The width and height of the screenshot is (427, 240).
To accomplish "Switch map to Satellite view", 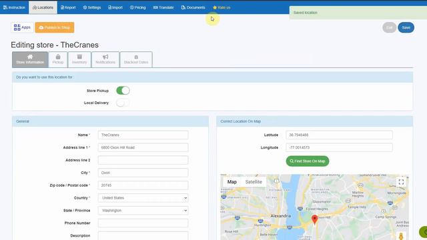I will tap(254, 182).
